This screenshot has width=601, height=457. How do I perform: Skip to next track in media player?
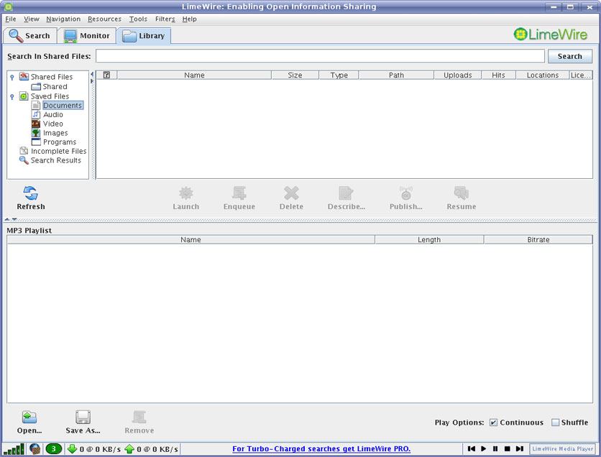[x=519, y=448]
